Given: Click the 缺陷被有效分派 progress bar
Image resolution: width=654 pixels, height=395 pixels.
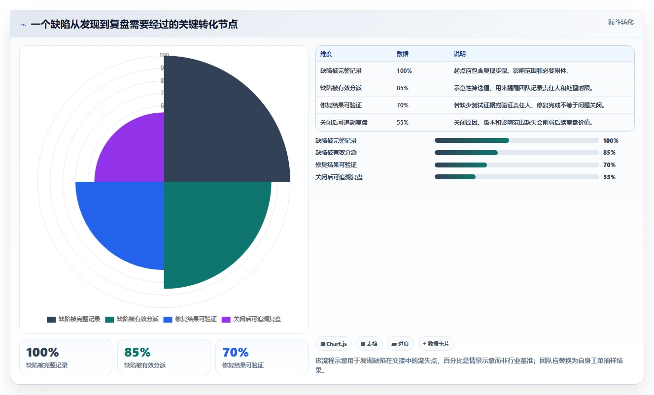Looking at the screenshot, I should pyautogui.click(x=516, y=153).
